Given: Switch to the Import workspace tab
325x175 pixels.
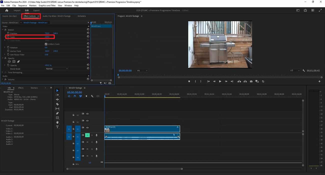Looking at the screenshot, I should (x=17, y=10).
